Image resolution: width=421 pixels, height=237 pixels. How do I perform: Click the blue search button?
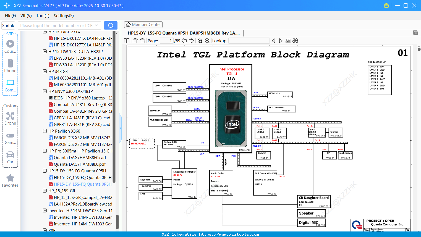[111, 25]
